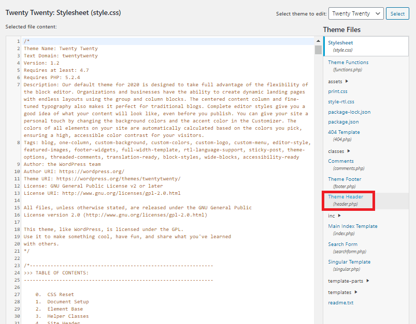This screenshot has width=416, height=324.
Task: Click on 'Requires PHP: 5.2.4' line
Action: point(52,78)
